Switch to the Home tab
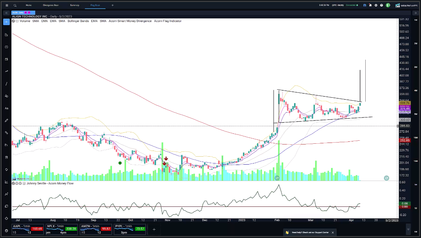The height and width of the screenshot is (238, 421). (x=29, y=5)
